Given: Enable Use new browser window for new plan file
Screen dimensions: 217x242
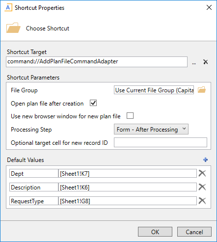Looking at the screenshot, I should coord(130,116).
